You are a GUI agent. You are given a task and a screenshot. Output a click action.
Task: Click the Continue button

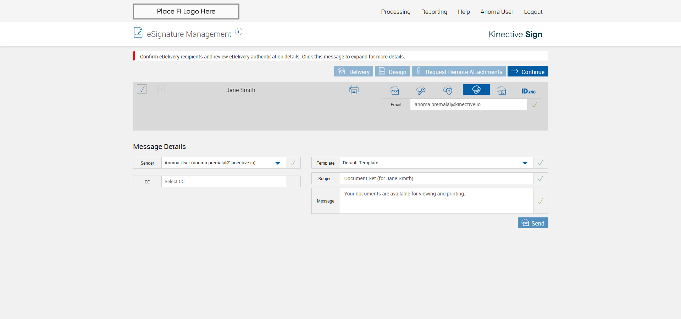527,72
